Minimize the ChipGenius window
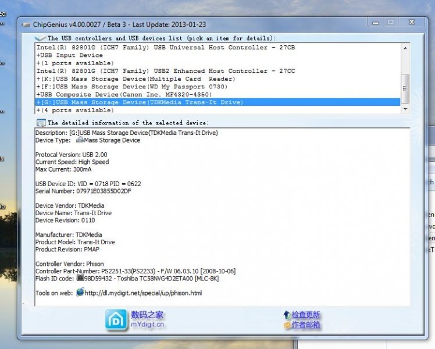 pyautogui.click(x=376, y=23)
